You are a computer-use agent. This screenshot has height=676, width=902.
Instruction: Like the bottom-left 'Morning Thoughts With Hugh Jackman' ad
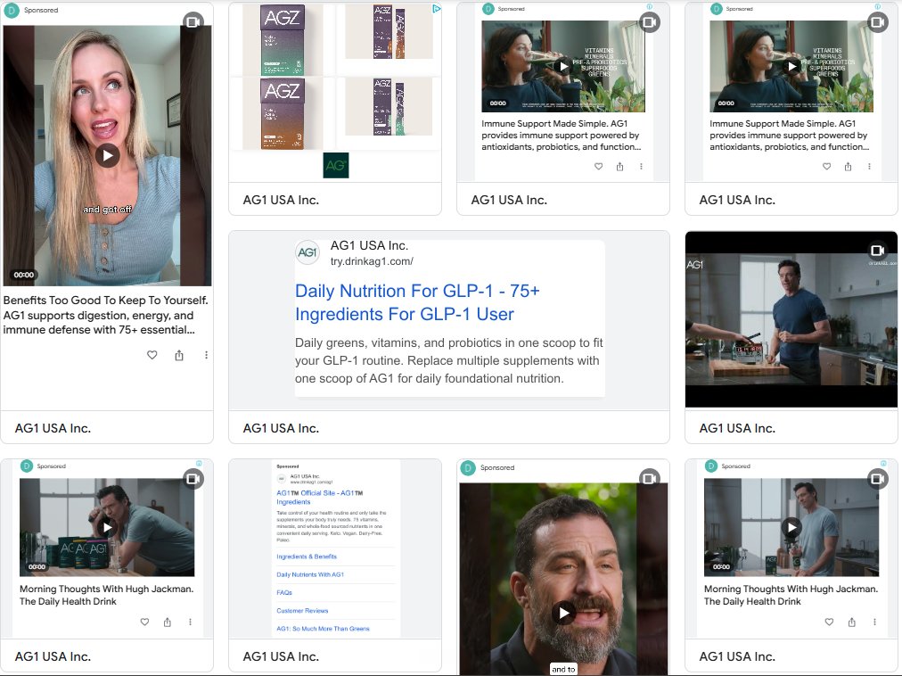click(144, 622)
